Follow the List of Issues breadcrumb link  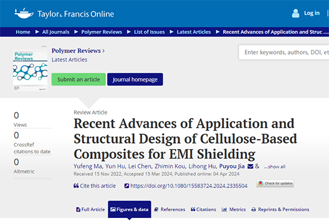150,32
